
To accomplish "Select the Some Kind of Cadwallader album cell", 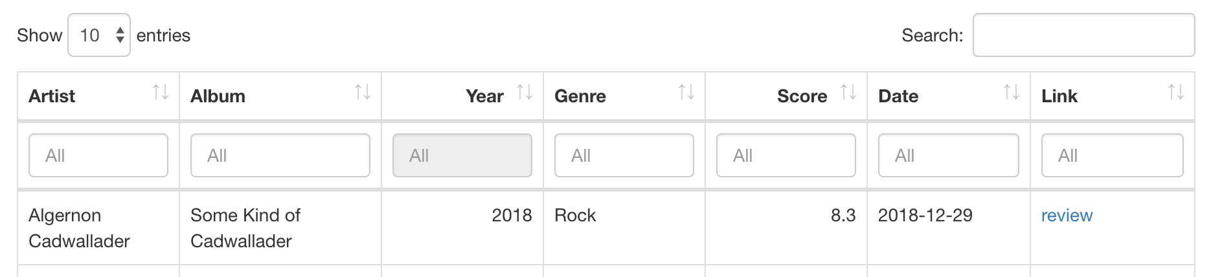I will pyautogui.click(x=245, y=228).
